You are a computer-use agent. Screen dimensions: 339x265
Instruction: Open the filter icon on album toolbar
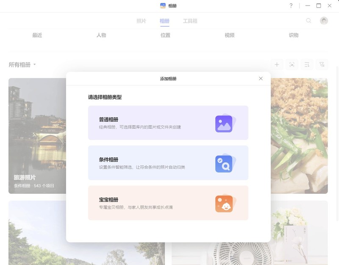click(x=322, y=64)
